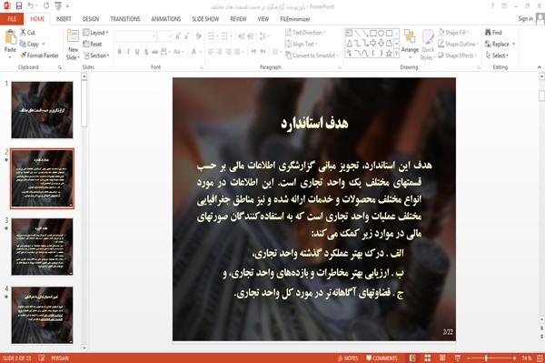Clear all formatting with the eraser icon
Viewport: 545px width, 363px height.
pyautogui.click(x=198, y=35)
